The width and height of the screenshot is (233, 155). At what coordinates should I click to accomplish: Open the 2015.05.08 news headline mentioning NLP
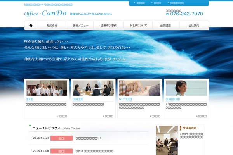click(94, 151)
